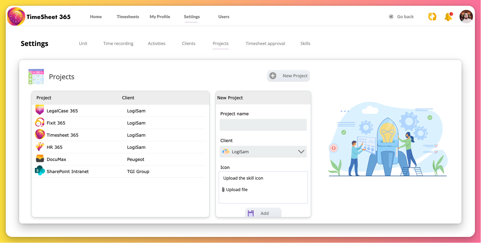Switch to the Timesheet approval tab
The width and height of the screenshot is (481, 243).
pos(265,43)
